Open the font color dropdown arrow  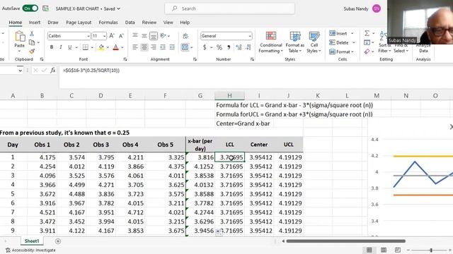(x=122, y=47)
